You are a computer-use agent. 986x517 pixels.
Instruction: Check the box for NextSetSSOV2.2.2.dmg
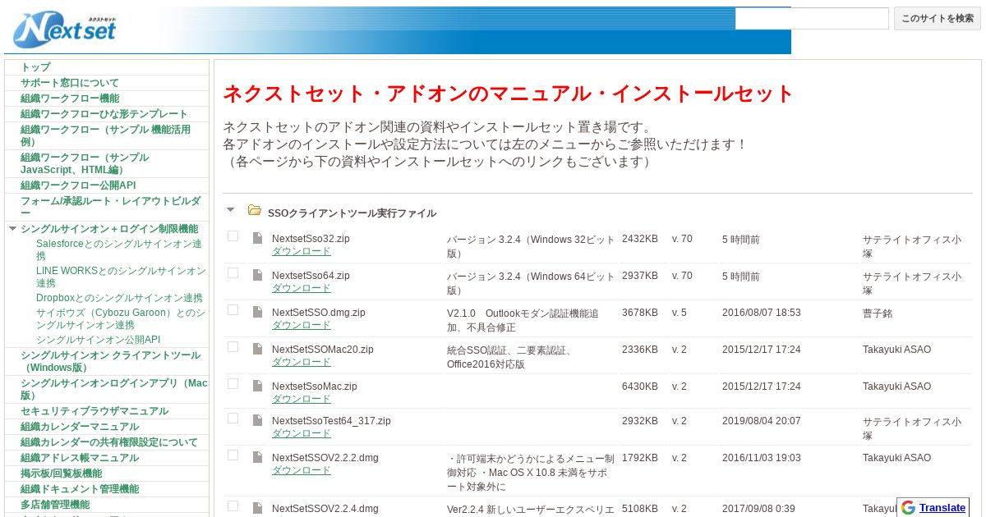click(x=233, y=455)
